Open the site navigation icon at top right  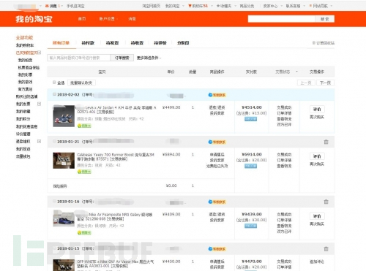click(x=310, y=6)
